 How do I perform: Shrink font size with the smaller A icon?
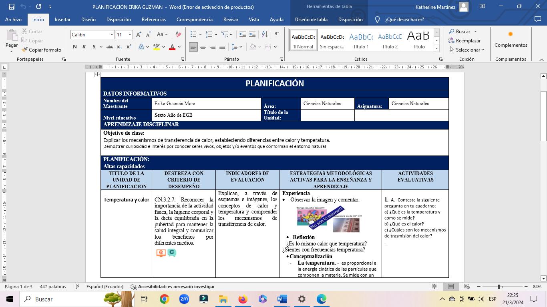(x=148, y=35)
